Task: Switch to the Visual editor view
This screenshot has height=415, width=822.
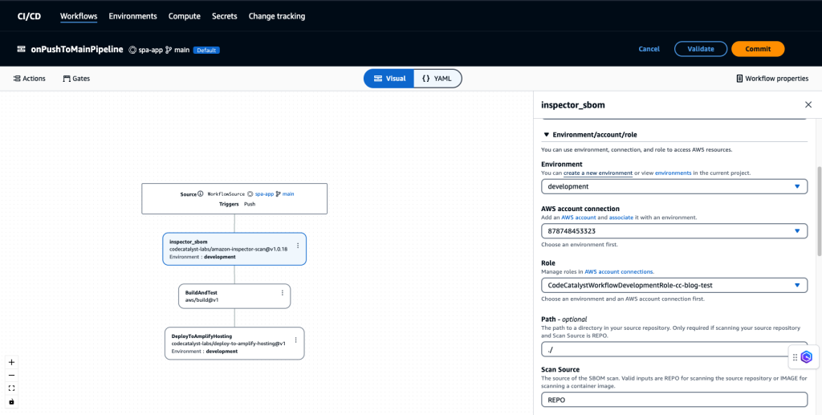Action: pos(389,79)
